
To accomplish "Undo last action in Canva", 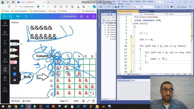I will tap(26, 16).
